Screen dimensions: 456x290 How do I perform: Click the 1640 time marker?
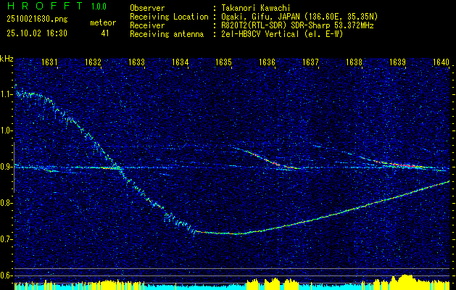442,62
